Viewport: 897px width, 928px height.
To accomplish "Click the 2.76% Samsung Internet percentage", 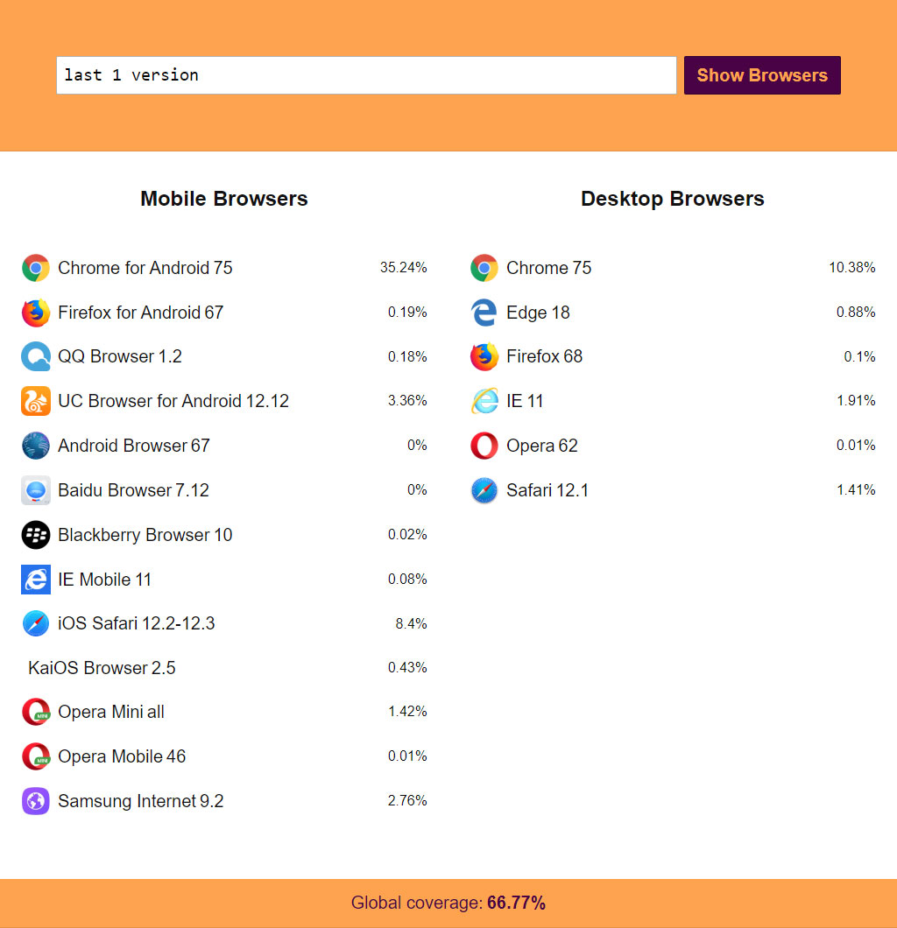I will point(407,801).
